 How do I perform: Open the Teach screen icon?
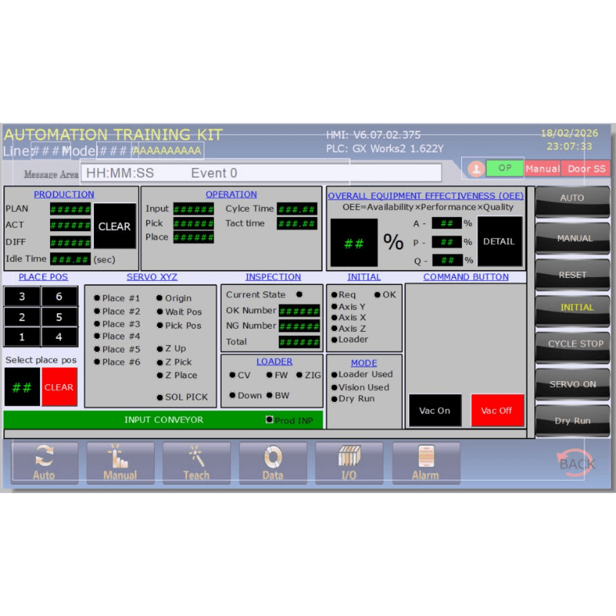[196, 463]
